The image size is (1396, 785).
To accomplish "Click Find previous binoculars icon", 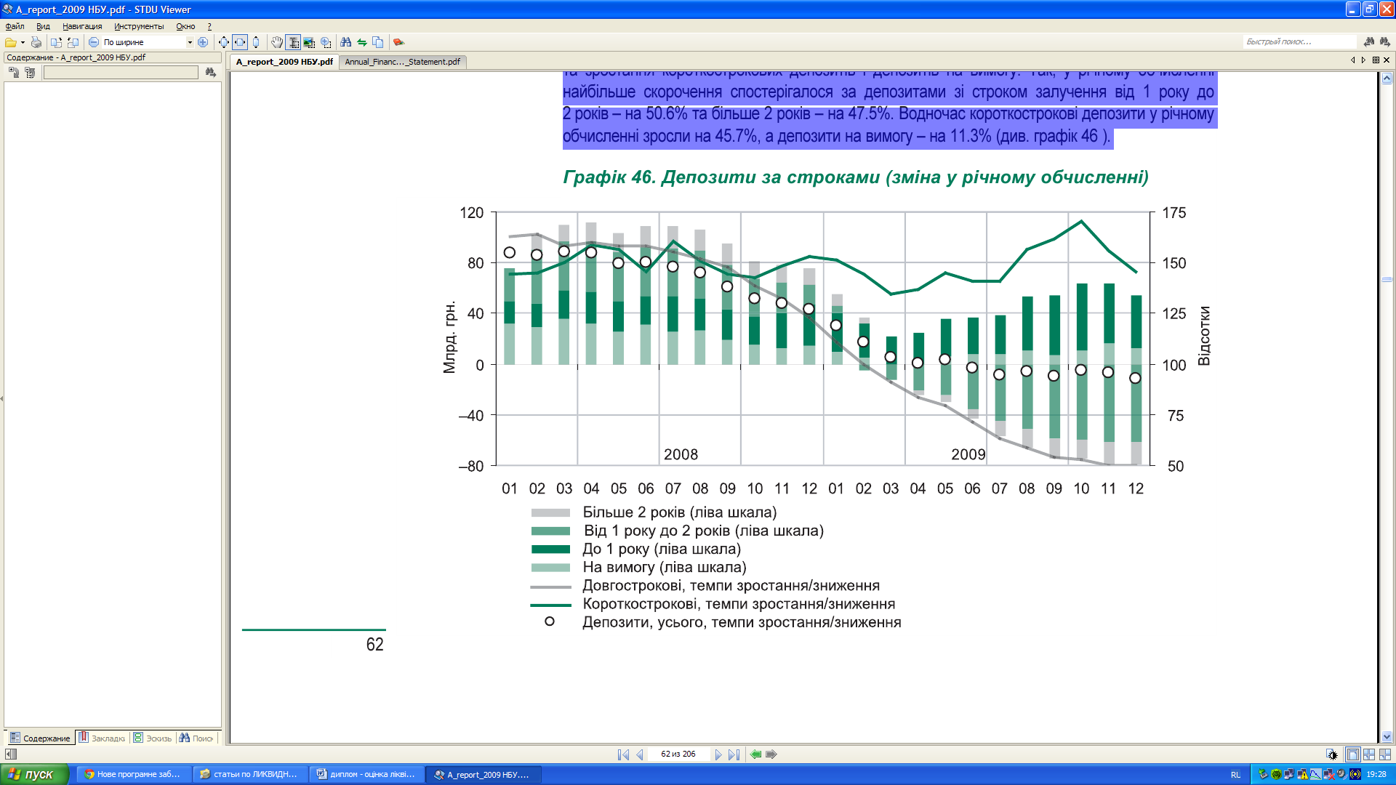I will point(1369,41).
